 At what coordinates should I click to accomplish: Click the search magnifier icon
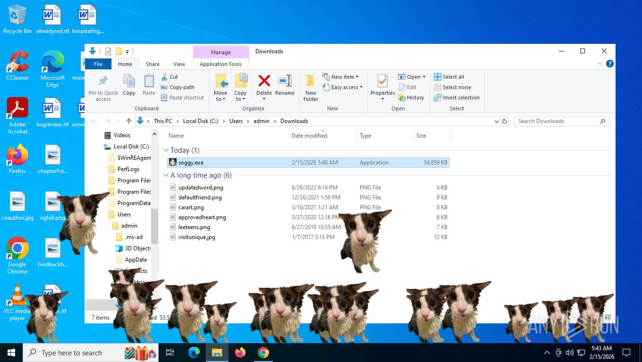[602, 121]
